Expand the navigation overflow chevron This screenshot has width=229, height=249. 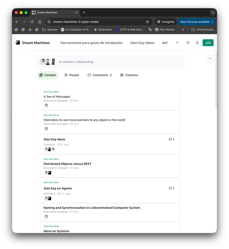click(x=177, y=43)
